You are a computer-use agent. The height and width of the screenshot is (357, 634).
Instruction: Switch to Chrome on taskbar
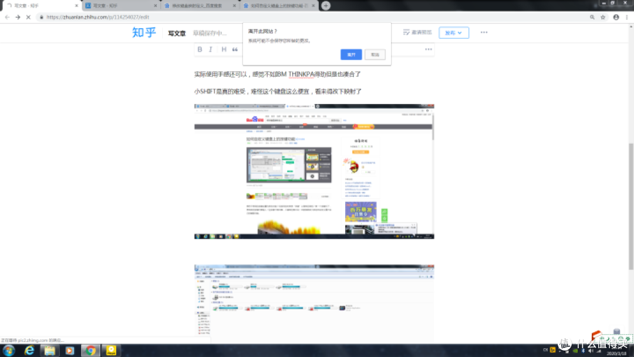pyautogui.click(x=90, y=350)
